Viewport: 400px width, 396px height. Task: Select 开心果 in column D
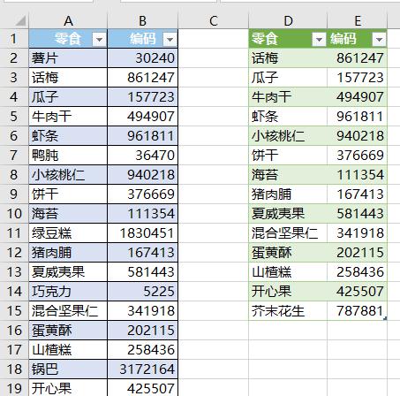click(x=288, y=292)
